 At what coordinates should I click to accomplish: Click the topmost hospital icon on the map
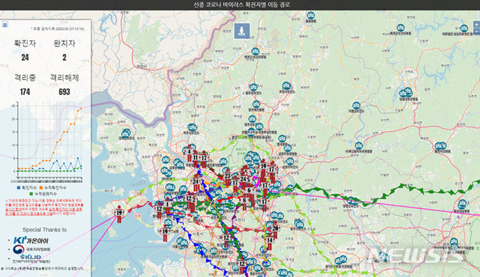click(310, 16)
